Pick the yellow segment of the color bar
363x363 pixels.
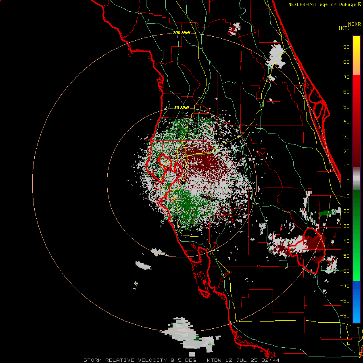pyautogui.click(x=356, y=56)
